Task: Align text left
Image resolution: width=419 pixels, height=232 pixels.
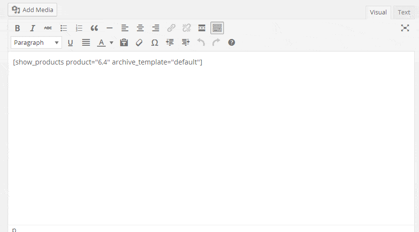Action: coord(125,28)
